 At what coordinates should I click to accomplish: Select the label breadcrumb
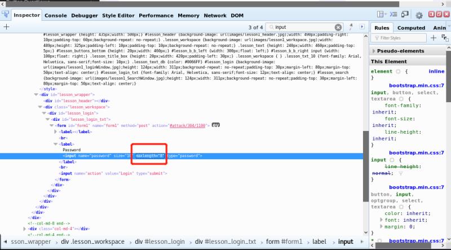coord(319,242)
